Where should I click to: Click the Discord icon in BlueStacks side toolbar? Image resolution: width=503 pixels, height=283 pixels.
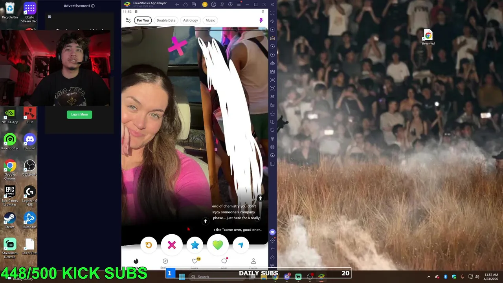[272, 232]
